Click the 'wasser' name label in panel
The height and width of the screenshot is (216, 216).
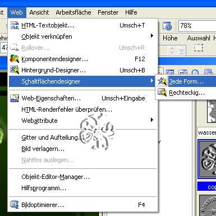[x=207, y=132]
